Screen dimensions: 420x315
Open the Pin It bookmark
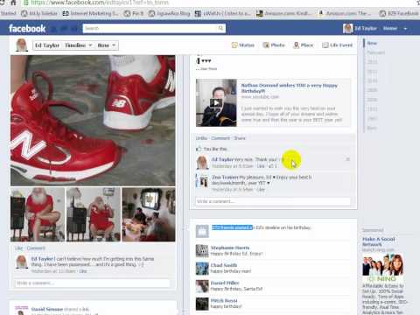coord(134,13)
